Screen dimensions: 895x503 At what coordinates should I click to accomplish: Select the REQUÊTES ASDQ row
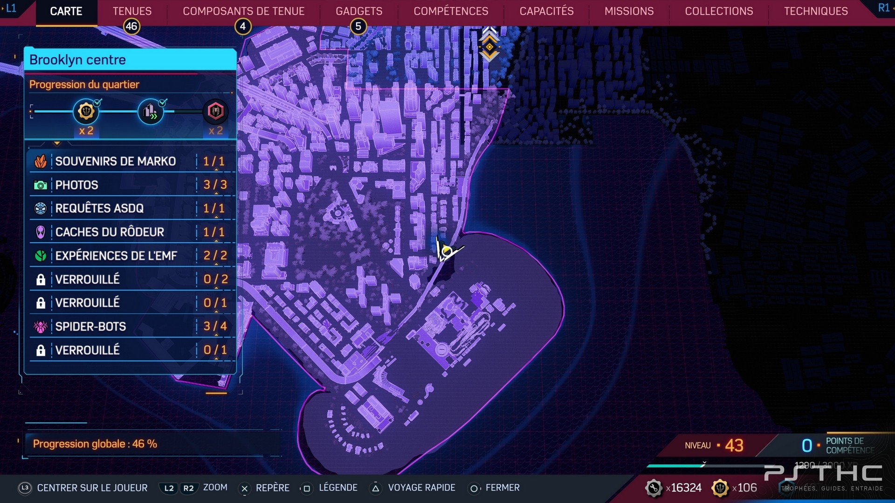pos(132,208)
